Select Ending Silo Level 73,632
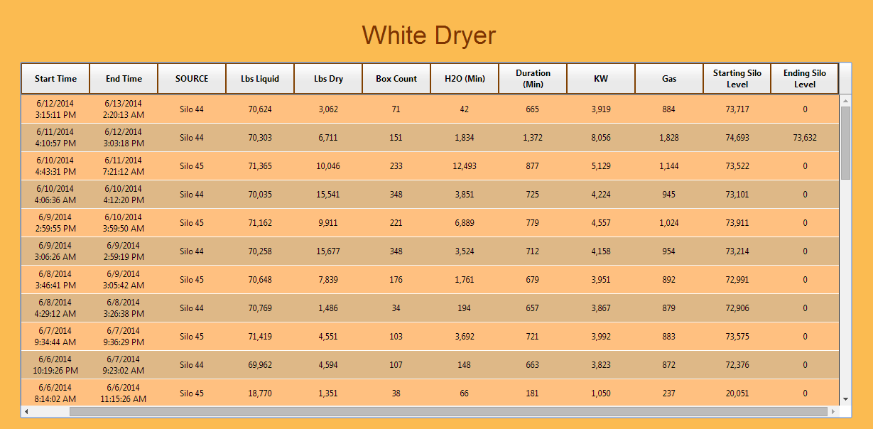873x429 pixels. tap(805, 138)
